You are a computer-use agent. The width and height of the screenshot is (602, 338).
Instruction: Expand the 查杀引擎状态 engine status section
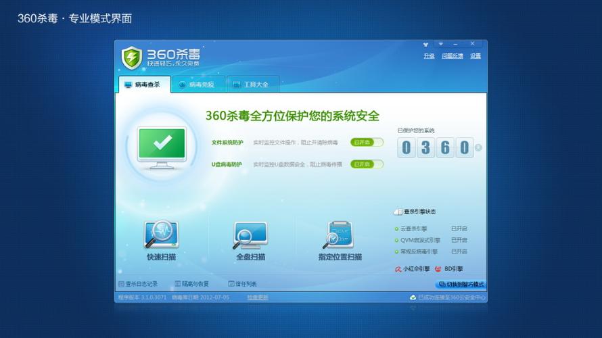click(398, 212)
